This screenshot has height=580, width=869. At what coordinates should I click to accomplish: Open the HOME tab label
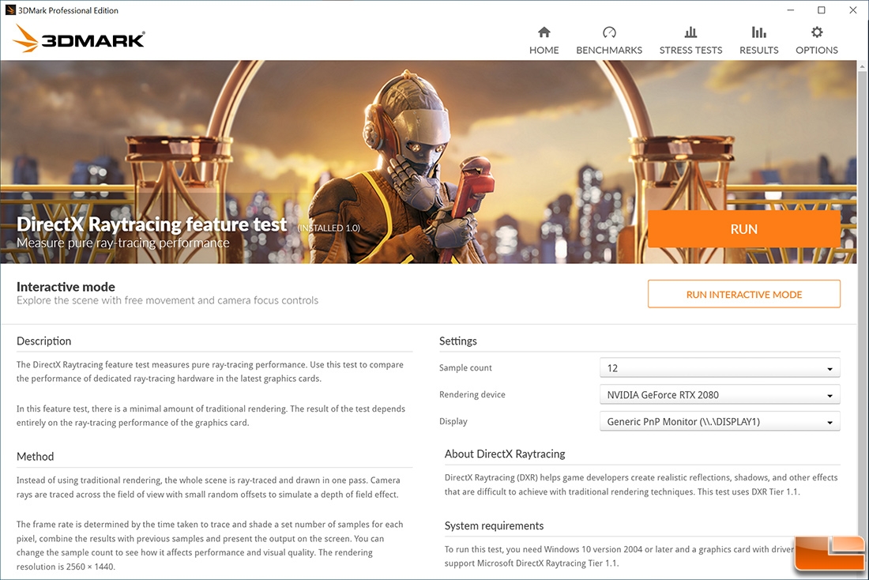coord(544,50)
